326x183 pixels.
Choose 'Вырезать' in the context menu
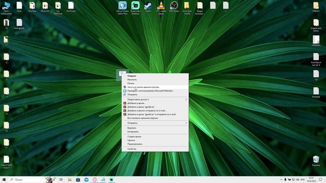click(x=155, y=128)
